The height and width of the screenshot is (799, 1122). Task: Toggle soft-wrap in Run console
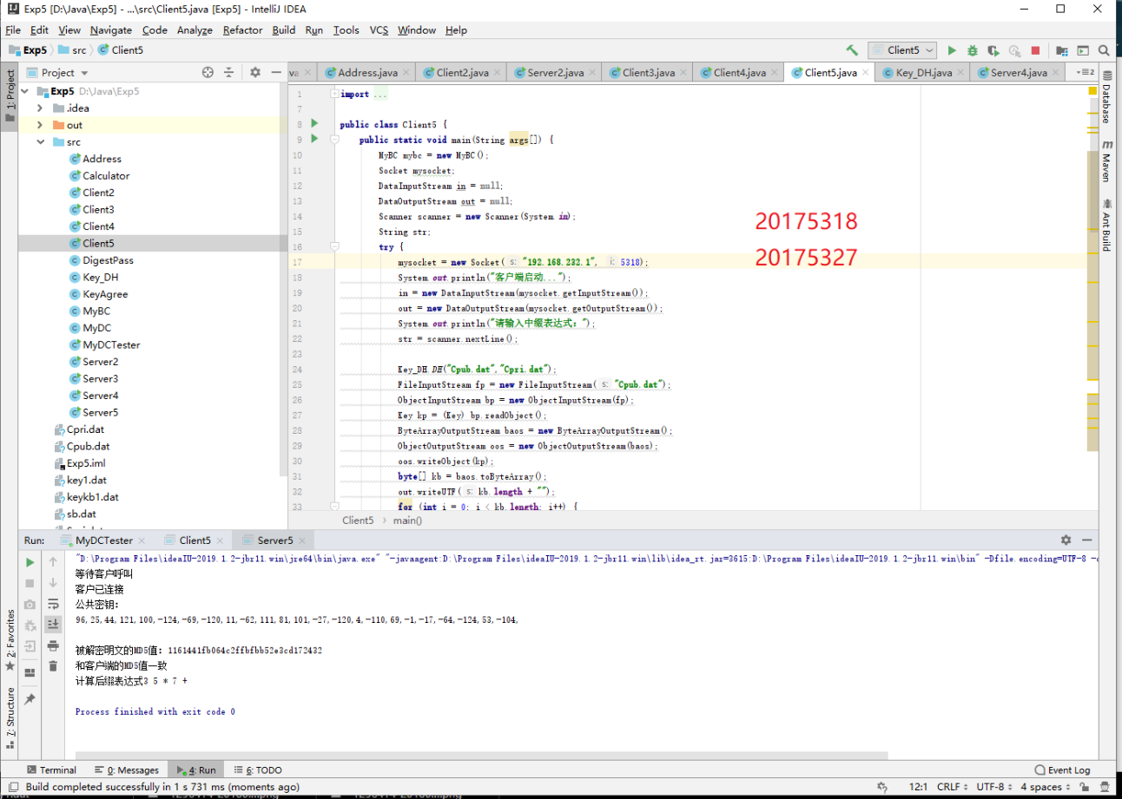click(x=53, y=604)
